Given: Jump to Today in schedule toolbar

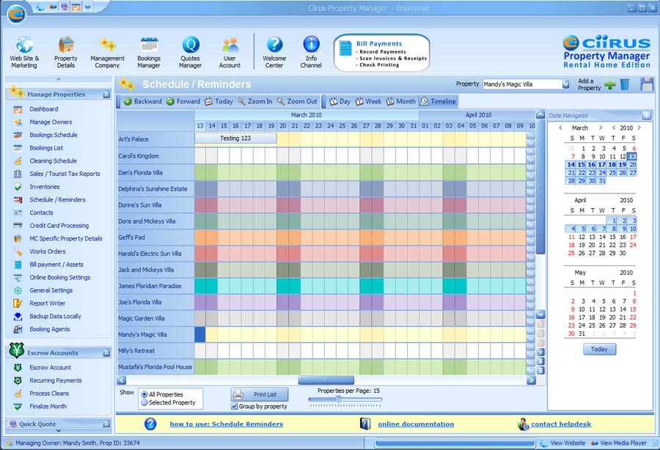Looking at the screenshot, I should tap(219, 101).
